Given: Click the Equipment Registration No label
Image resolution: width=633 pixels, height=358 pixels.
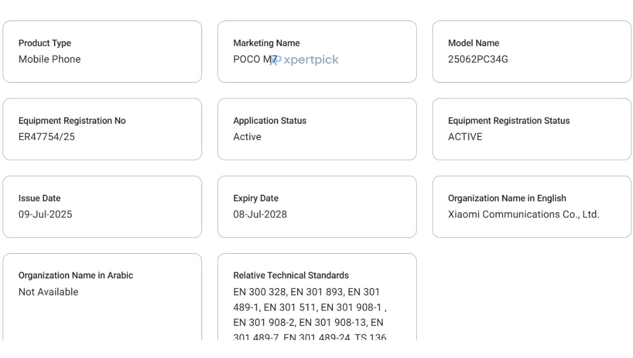Looking at the screenshot, I should pyautogui.click(x=72, y=121).
